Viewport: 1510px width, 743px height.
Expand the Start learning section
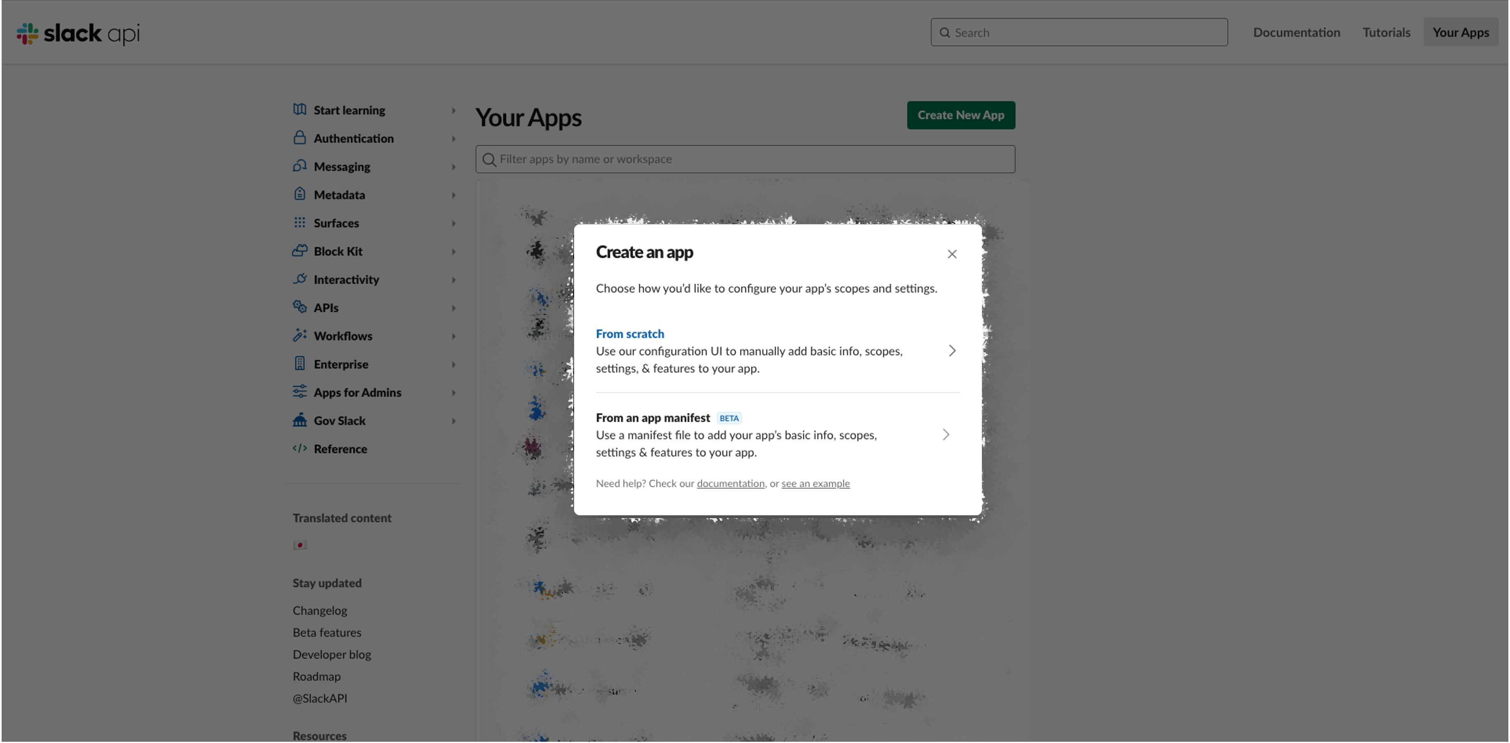click(453, 110)
